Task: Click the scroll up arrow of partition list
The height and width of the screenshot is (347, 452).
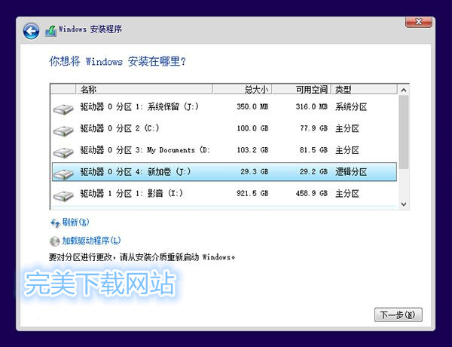Action: 404,90
